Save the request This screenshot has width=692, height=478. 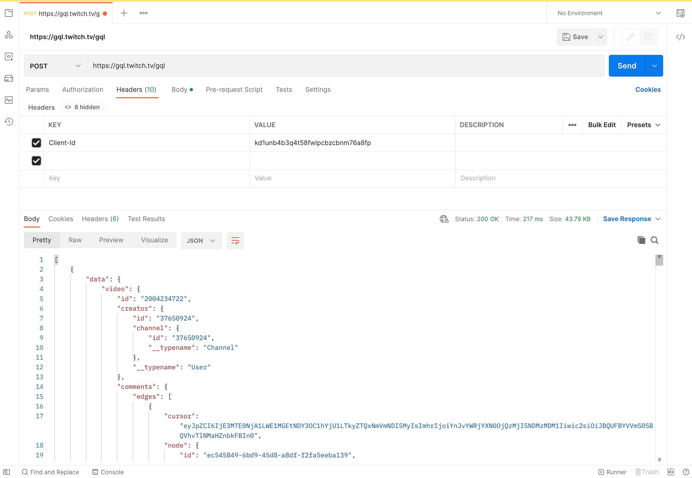575,37
